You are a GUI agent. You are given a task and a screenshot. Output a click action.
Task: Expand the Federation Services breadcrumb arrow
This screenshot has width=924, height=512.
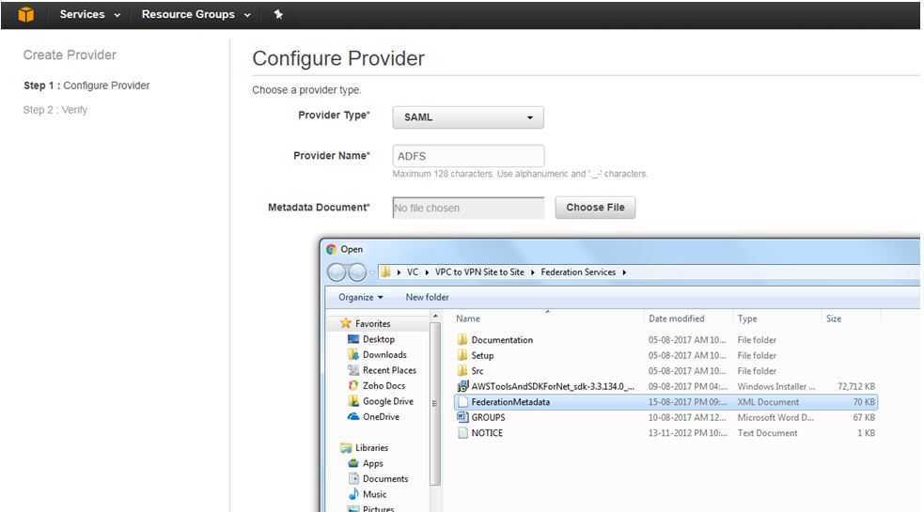tap(624, 272)
